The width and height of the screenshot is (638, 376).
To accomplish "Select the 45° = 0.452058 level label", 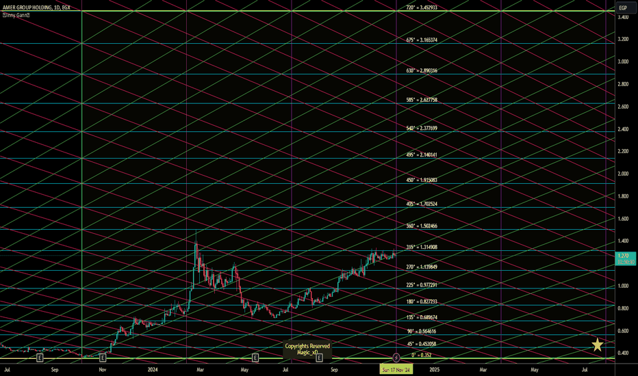I will coord(422,344).
